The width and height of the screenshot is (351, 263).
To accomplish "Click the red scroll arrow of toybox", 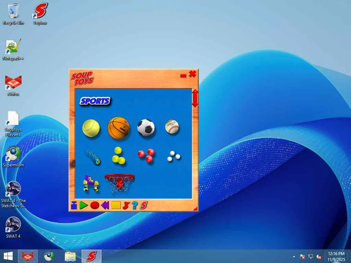I will click(x=195, y=98).
